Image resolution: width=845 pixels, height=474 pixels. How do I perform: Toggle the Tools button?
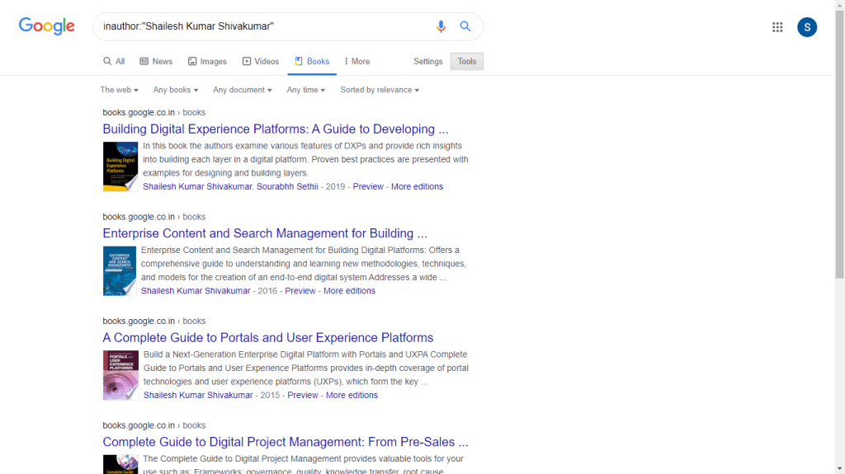pos(467,62)
